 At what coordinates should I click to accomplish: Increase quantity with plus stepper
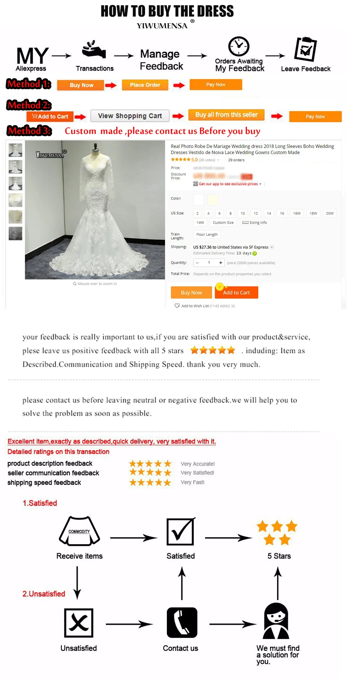coord(221,263)
